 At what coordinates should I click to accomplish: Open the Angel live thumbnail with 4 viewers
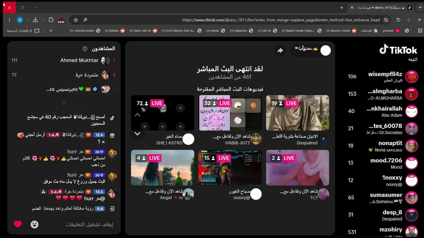coord(163,168)
